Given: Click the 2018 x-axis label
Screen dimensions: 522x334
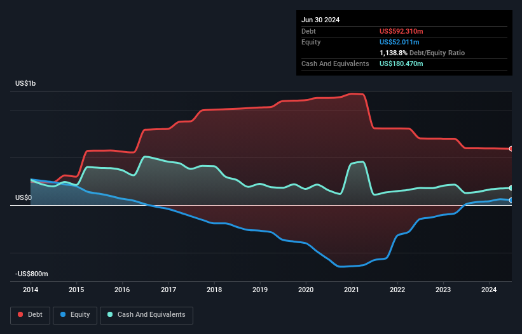Looking at the screenshot, I should 214,290.
